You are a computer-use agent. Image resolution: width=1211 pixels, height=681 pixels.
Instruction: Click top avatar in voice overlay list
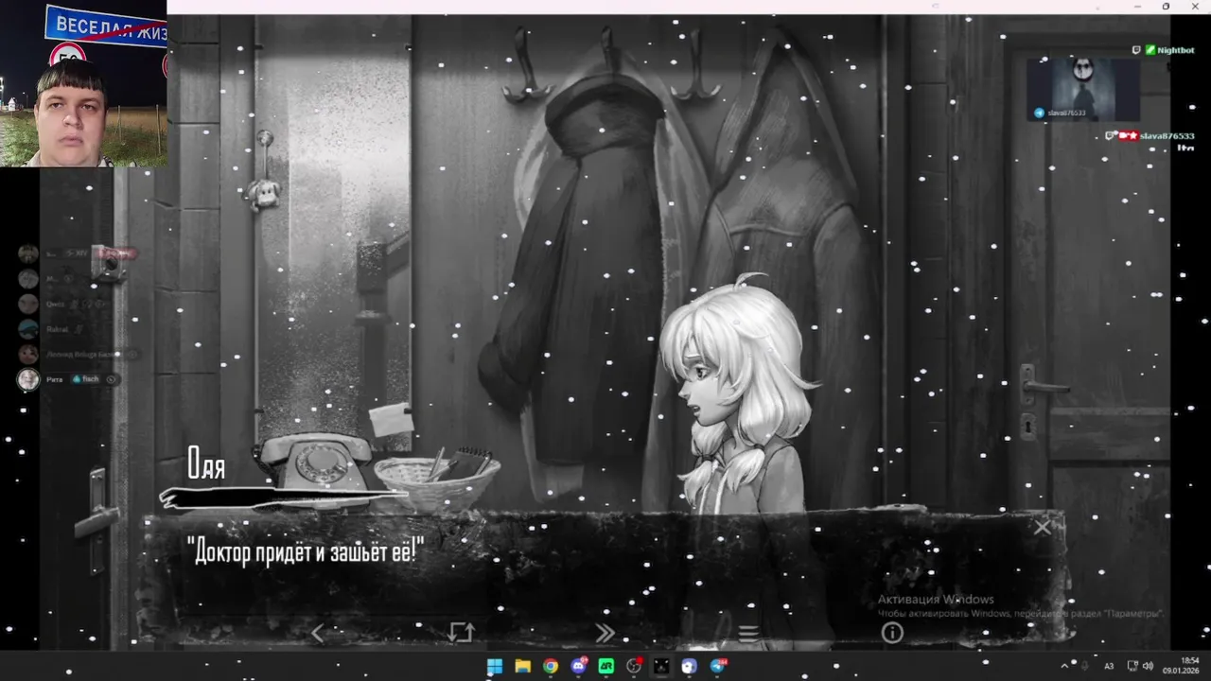(x=28, y=253)
